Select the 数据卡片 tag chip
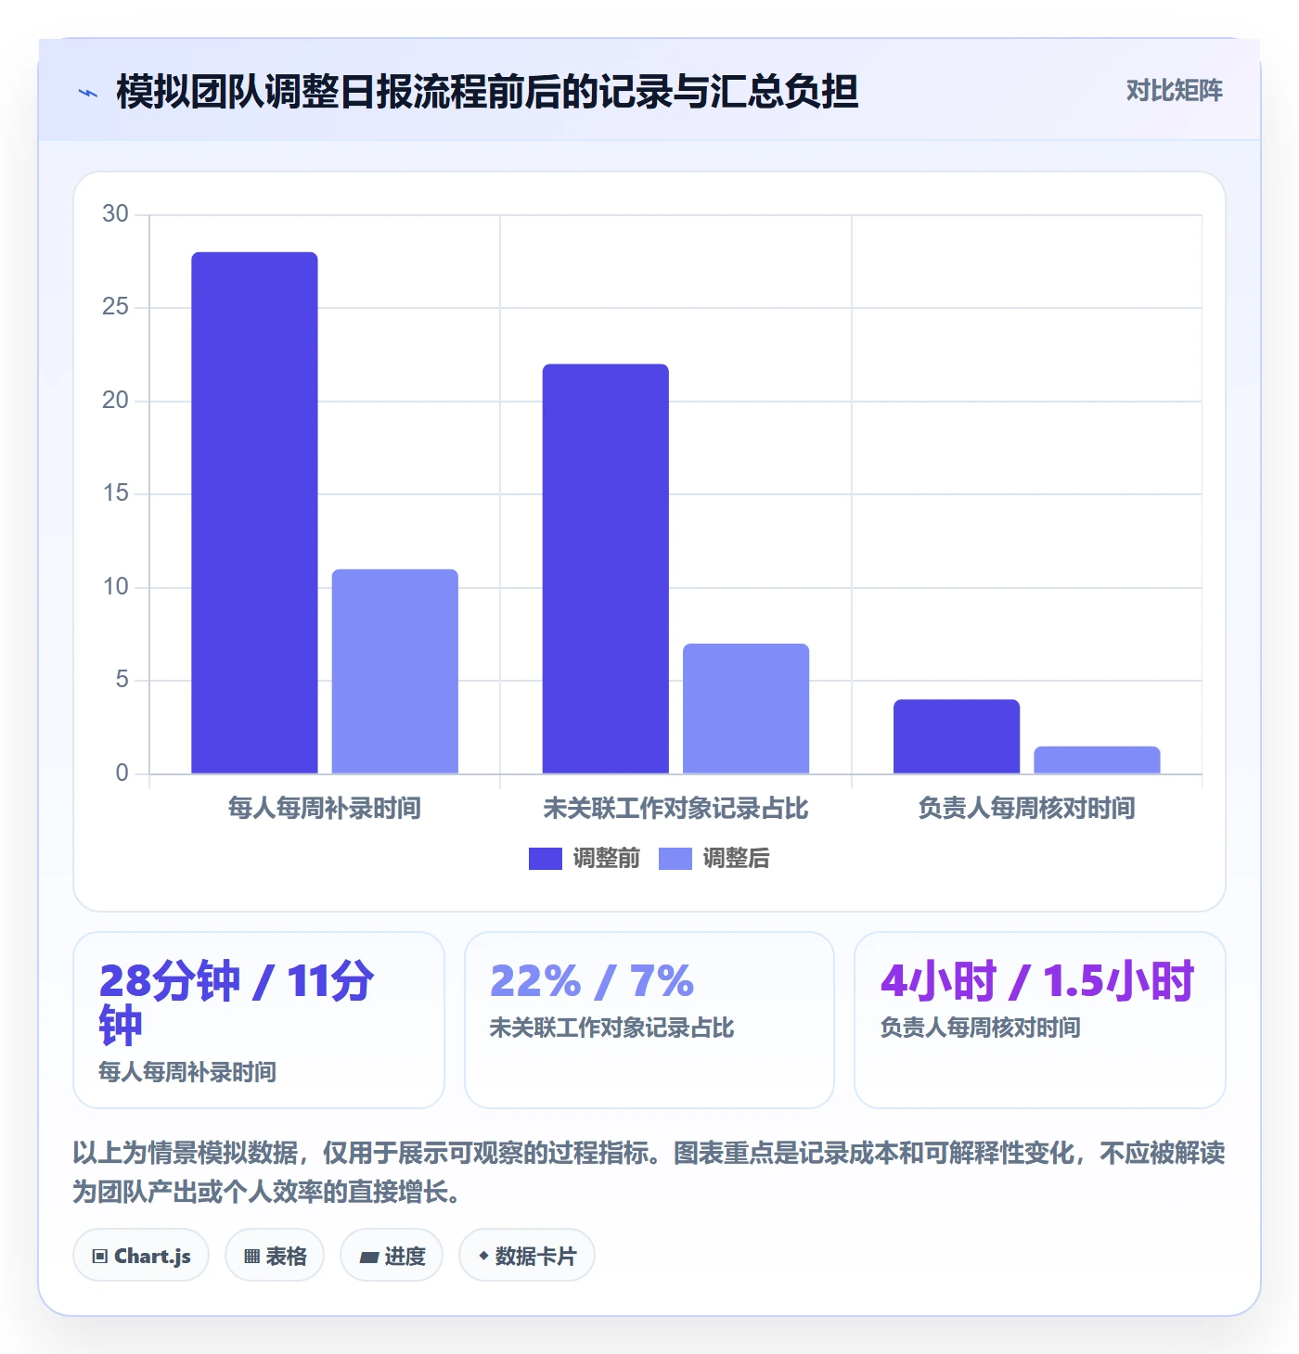This screenshot has width=1299, height=1354. 527,1256
